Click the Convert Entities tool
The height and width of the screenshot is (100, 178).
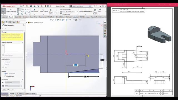click(43, 11)
